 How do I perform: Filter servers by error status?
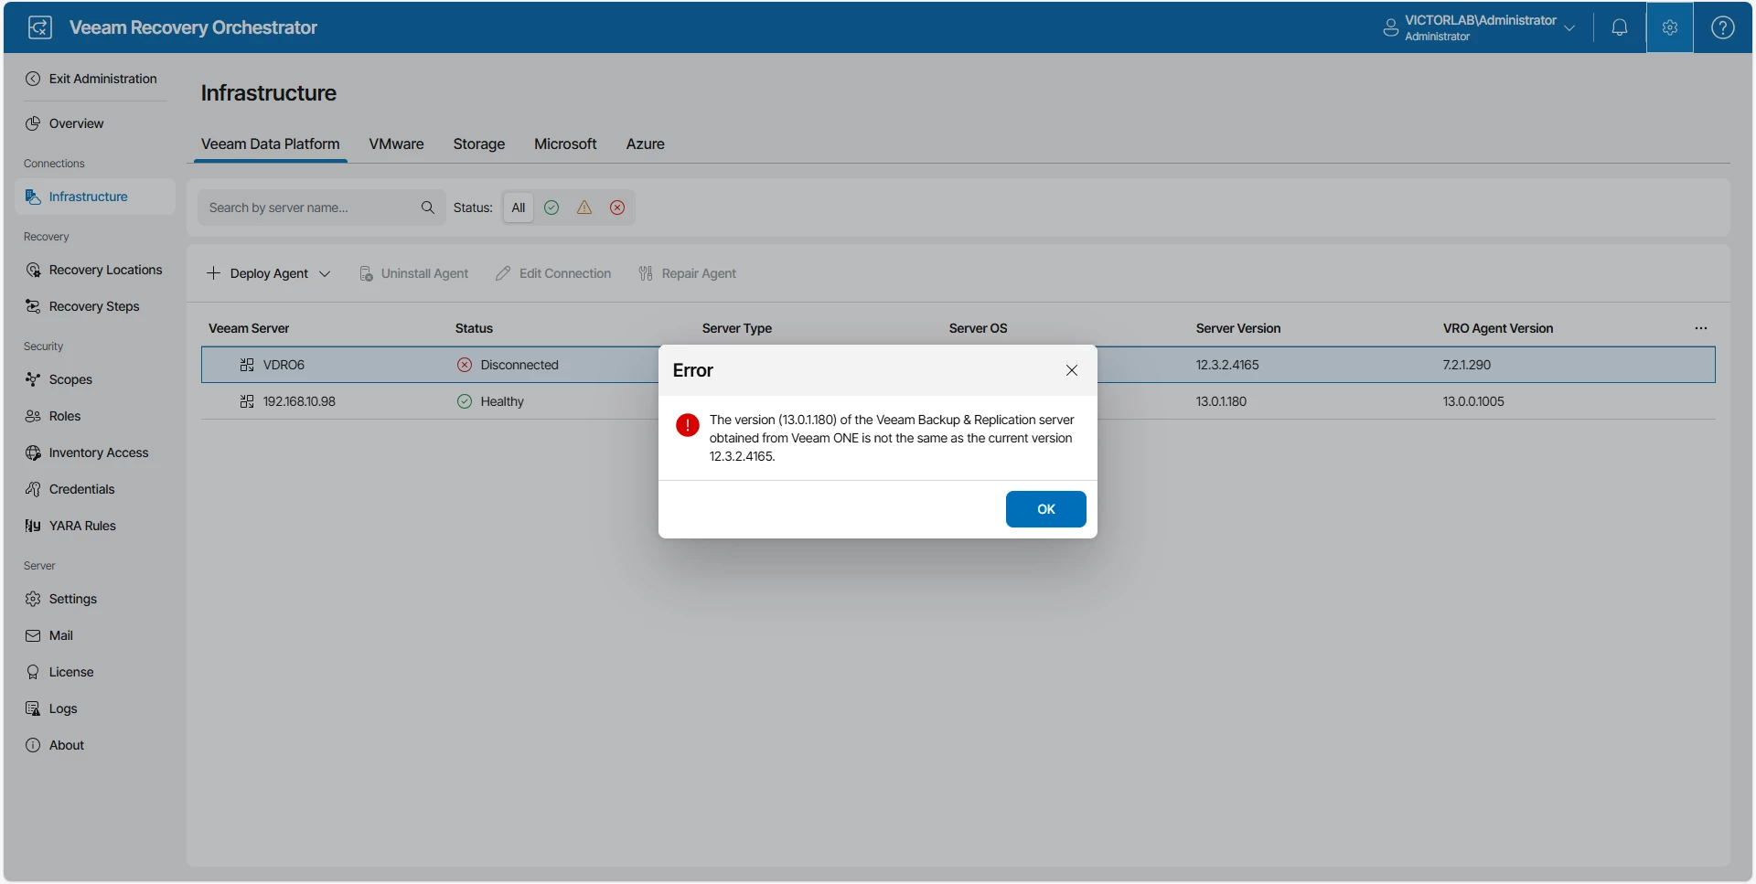pos(617,208)
